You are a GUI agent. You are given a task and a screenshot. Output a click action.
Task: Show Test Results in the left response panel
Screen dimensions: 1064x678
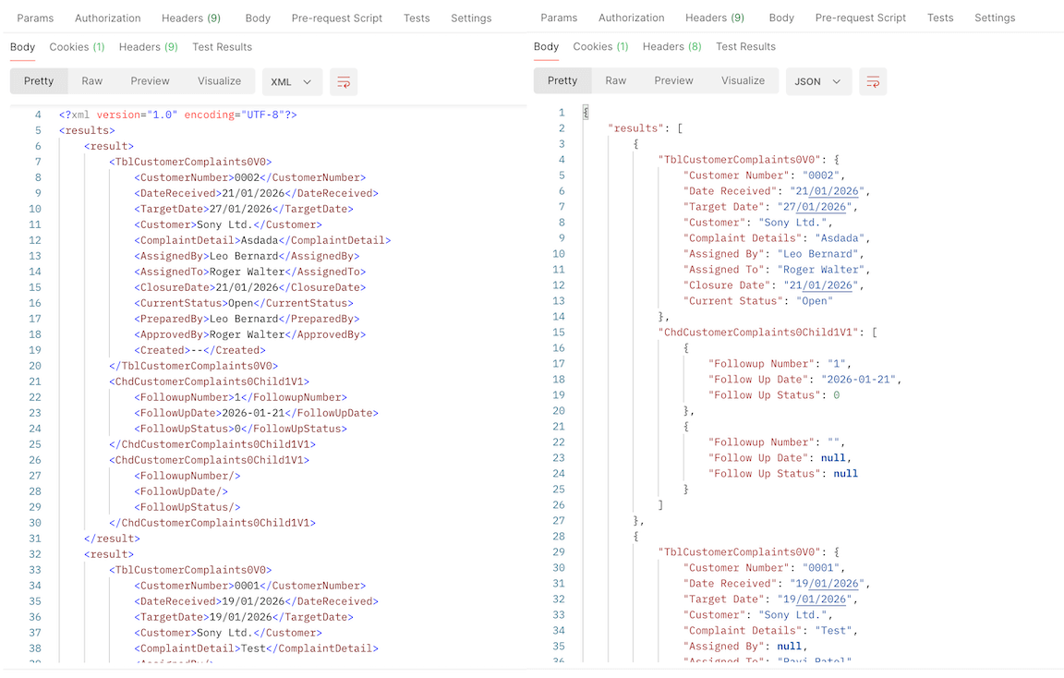coord(222,47)
